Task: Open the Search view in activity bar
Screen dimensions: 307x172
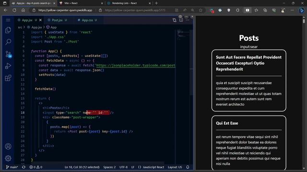Action: pos(8,42)
